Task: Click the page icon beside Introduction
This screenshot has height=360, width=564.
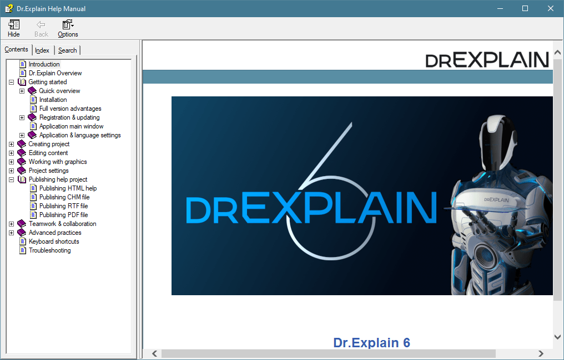Action: [23, 64]
